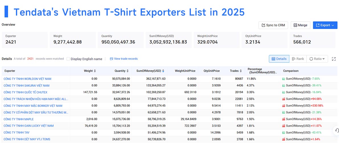Click the Exporter column header
339x145 pixels.
point(10,71)
